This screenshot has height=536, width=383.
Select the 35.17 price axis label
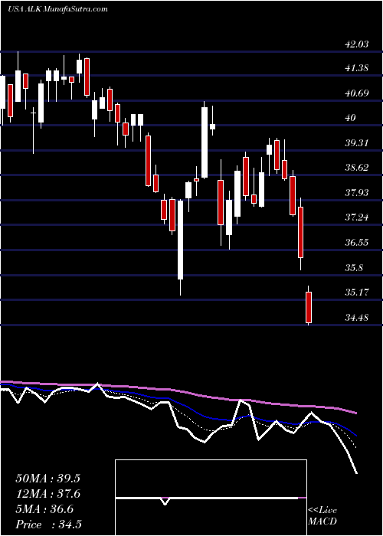pos(357,293)
